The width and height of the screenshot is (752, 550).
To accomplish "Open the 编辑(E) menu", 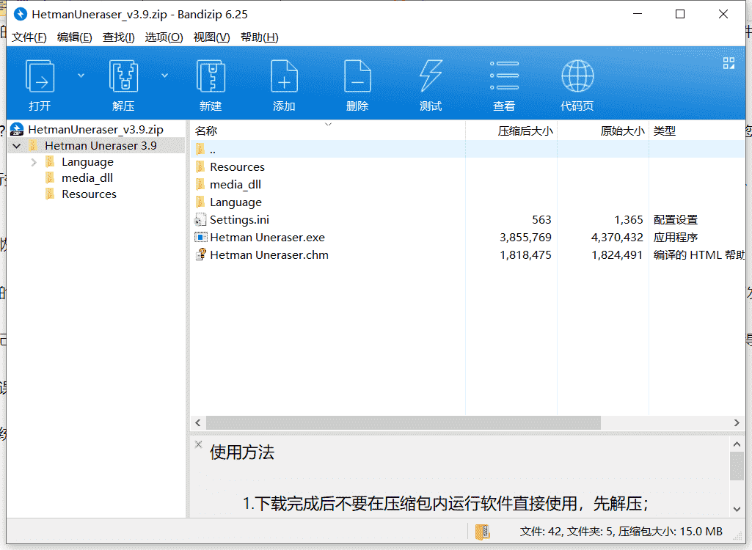I will (x=74, y=37).
